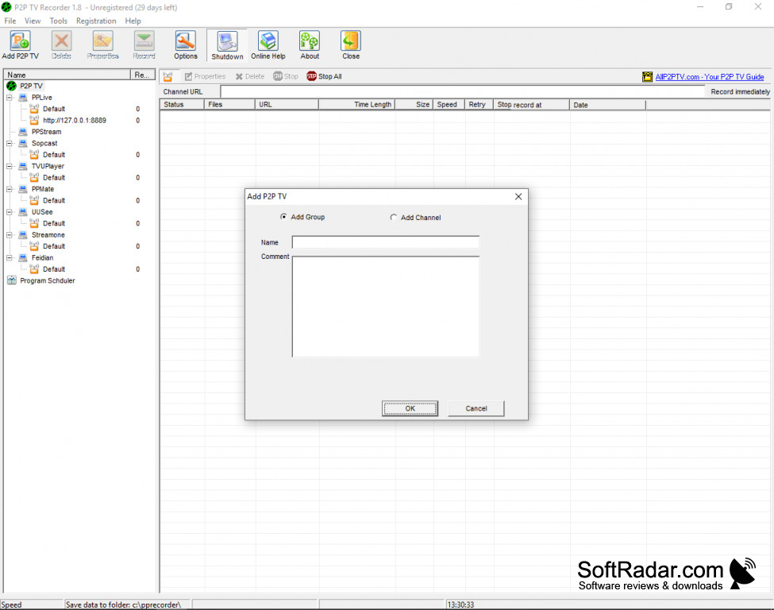Click the yellow icon beside AllP2PTV.com link
This screenshot has height=610, width=774.
[647, 77]
